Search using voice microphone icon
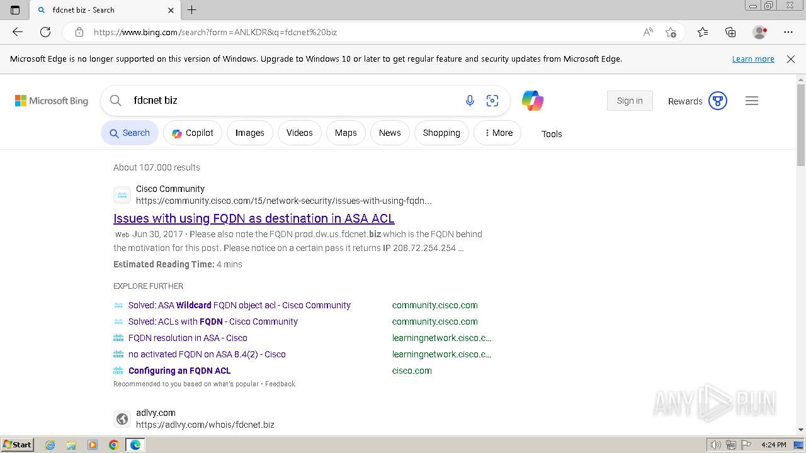This screenshot has height=453, width=806. coord(470,101)
